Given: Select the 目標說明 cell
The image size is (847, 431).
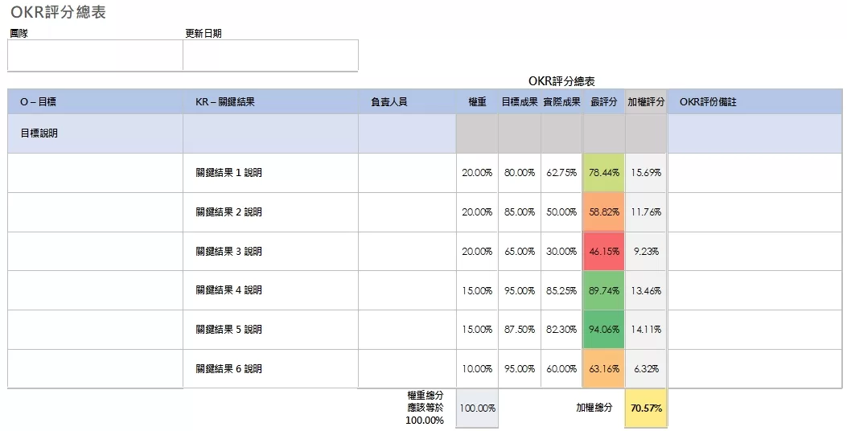Looking at the screenshot, I should pos(95,133).
